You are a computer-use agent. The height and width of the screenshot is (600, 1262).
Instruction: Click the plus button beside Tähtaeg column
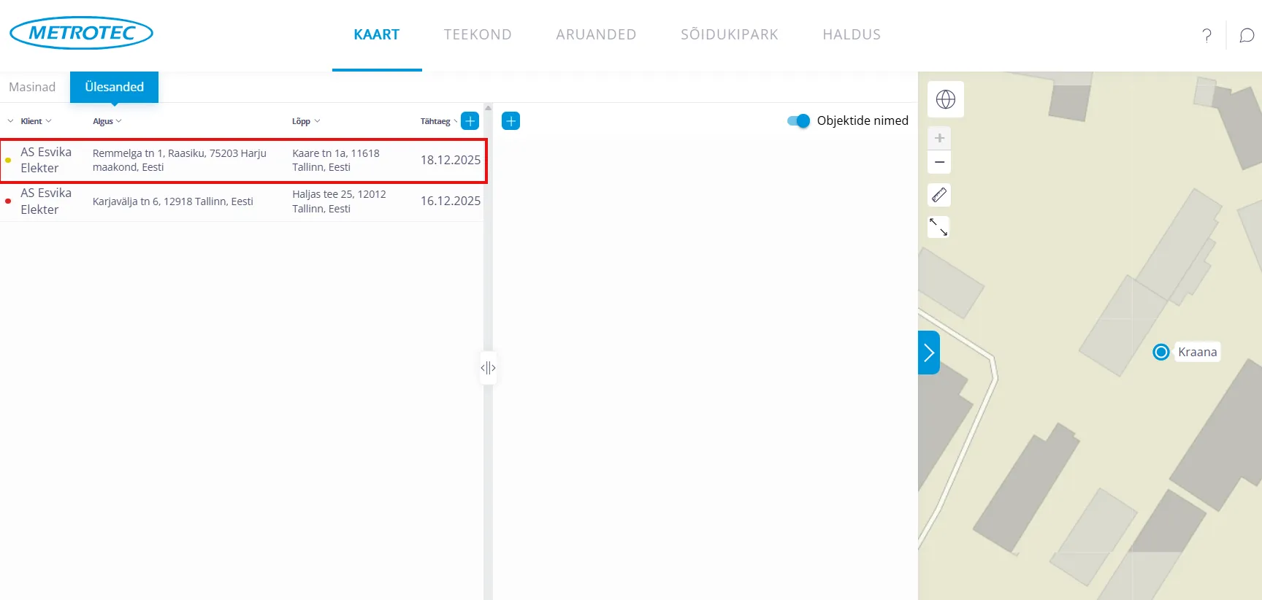(470, 121)
